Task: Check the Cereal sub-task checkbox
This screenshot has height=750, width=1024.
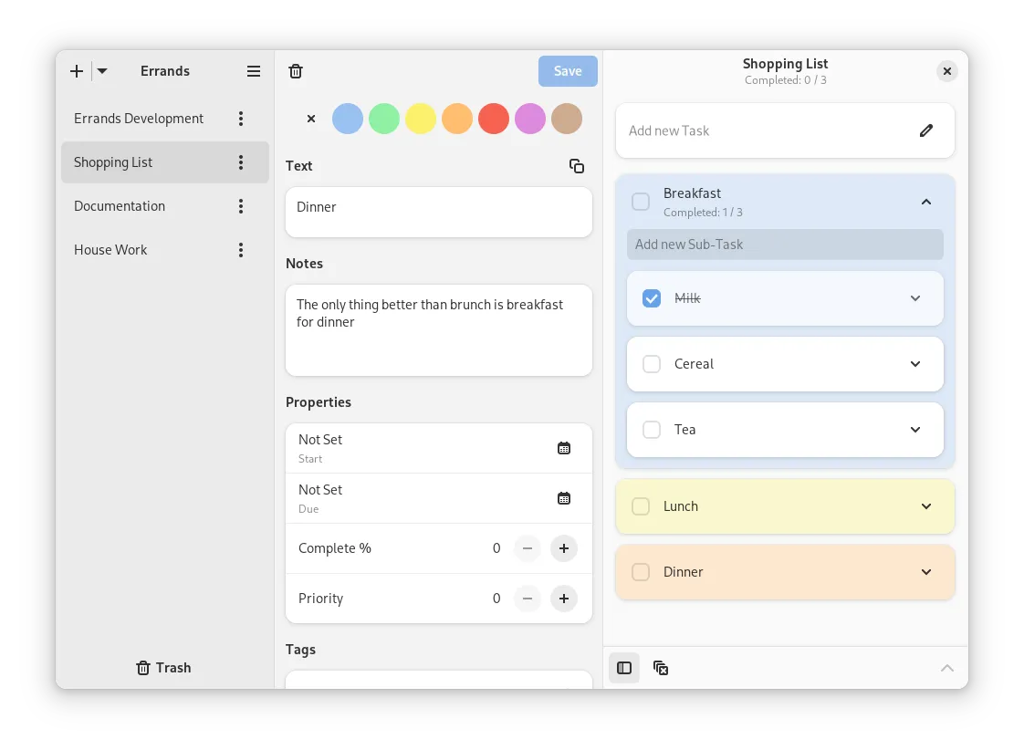Action: [652, 364]
